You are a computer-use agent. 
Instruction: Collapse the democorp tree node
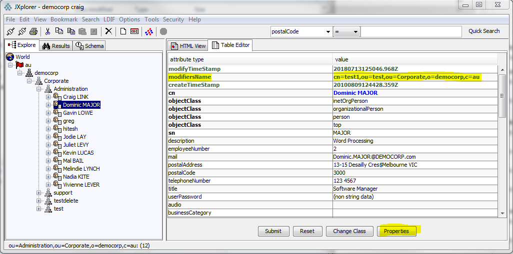(20, 73)
